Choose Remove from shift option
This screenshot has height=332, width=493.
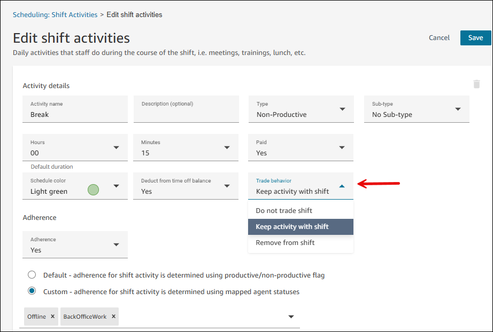click(285, 243)
